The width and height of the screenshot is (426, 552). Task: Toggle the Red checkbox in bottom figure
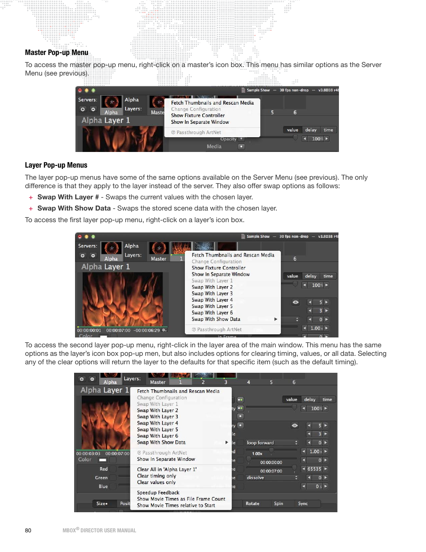[113, 469]
